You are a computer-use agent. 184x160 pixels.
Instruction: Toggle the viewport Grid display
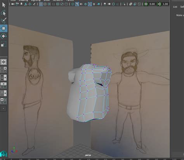pyautogui.click(x=41, y=4)
